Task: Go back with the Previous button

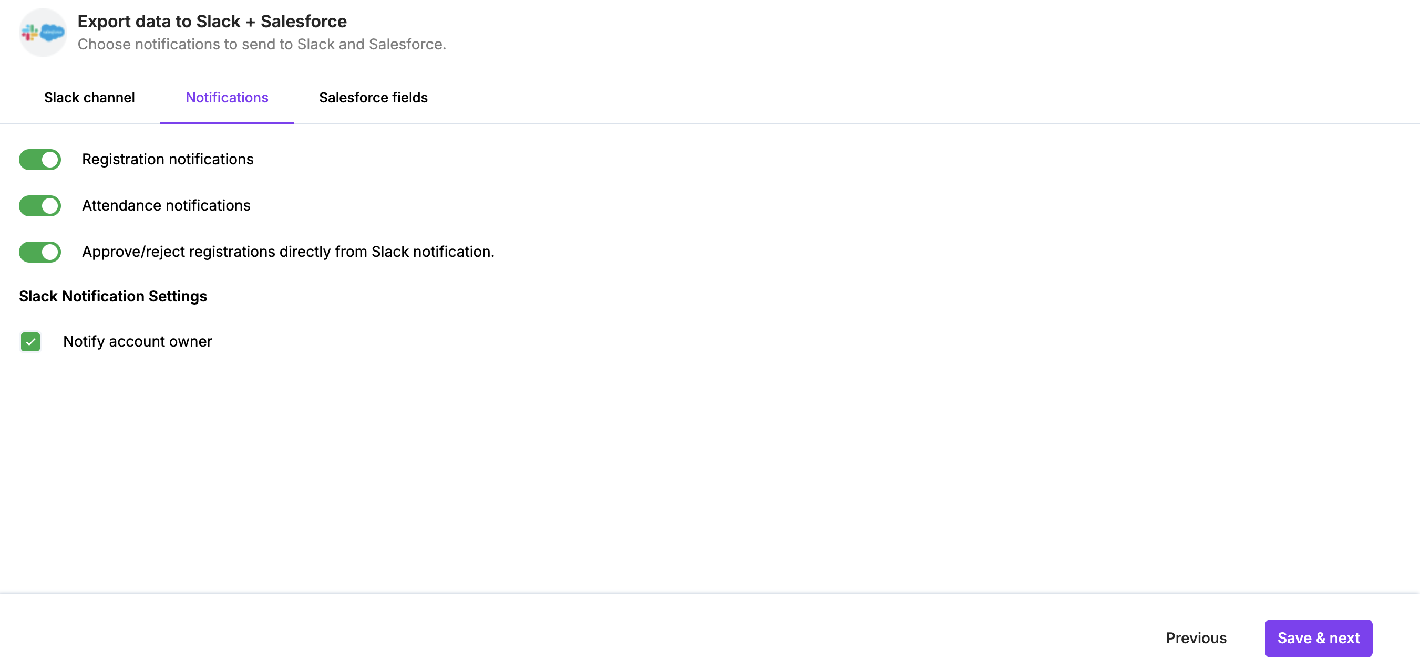Action: [x=1196, y=638]
